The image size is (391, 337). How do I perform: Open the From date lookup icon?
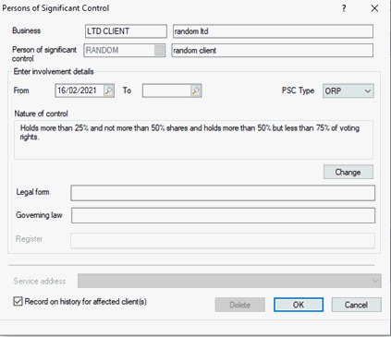(108, 90)
